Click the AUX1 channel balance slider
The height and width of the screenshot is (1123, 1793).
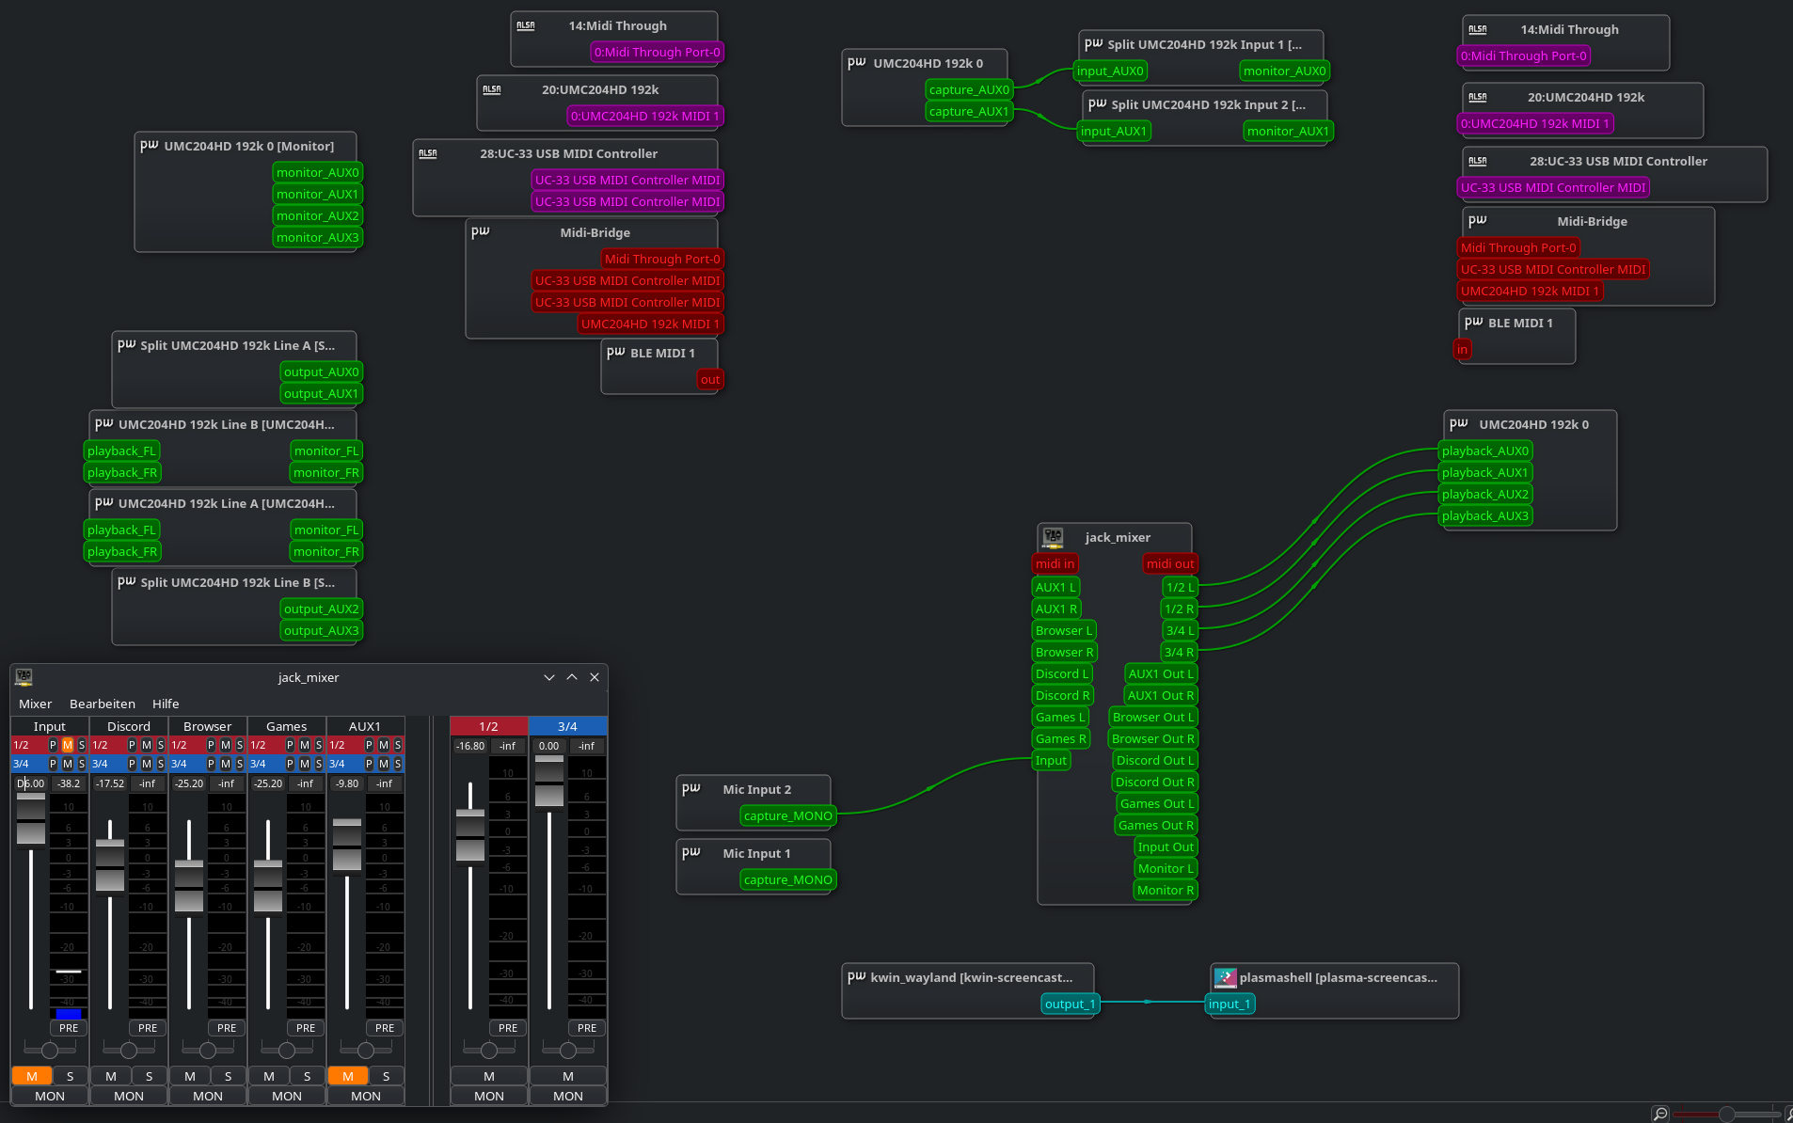click(366, 1050)
